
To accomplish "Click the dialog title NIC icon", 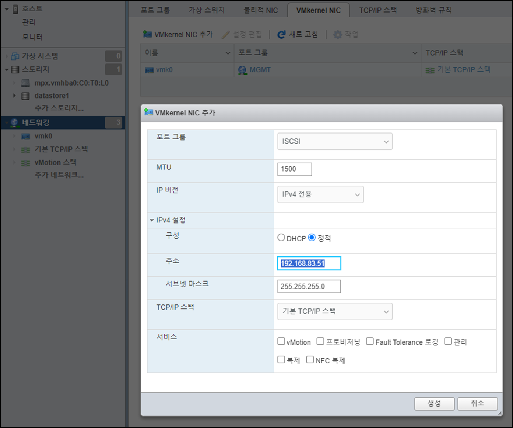I will (148, 112).
